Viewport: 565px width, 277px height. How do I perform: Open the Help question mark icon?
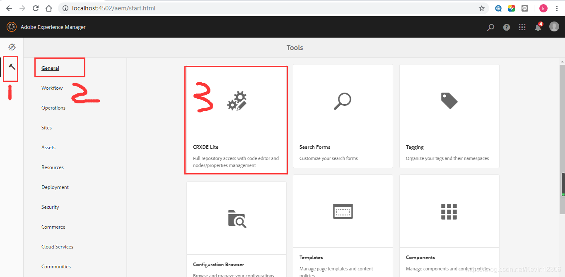[506, 27]
